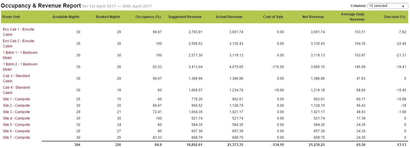This screenshot has height=148, width=410.
Task: Click the Discount (%) column header
Action: click(395, 17)
